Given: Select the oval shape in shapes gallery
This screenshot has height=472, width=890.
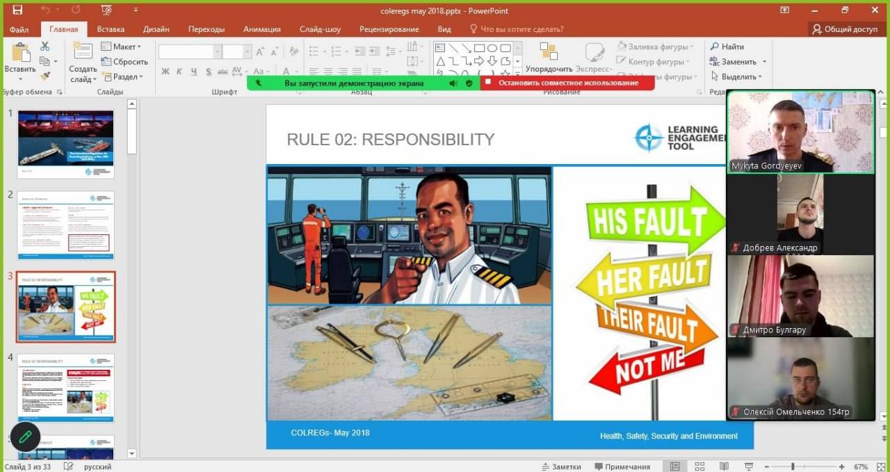Looking at the screenshot, I should [492, 48].
